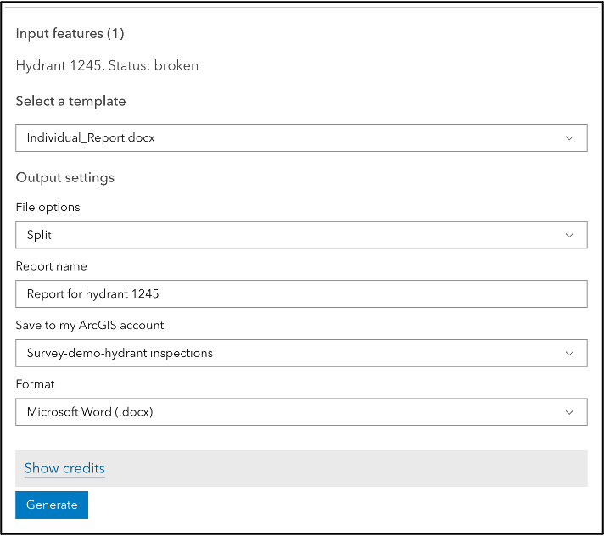Open the Split file options dropdown
Viewport: 604px width, 536px height.
[x=288, y=235]
